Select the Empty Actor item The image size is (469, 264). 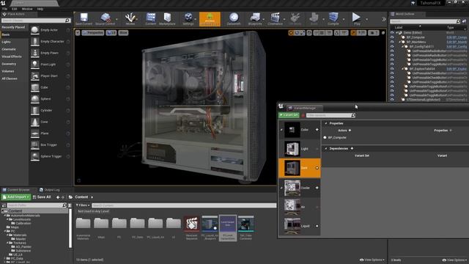point(51,30)
